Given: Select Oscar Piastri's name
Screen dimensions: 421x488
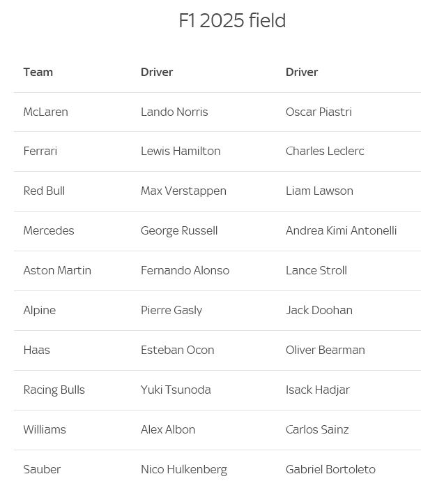Looking at the screenshot, I should (319, 112).
